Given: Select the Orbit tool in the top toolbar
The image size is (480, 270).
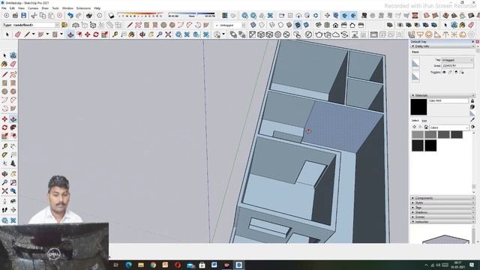Looking at the screenshot, I should tap(142, 34).
